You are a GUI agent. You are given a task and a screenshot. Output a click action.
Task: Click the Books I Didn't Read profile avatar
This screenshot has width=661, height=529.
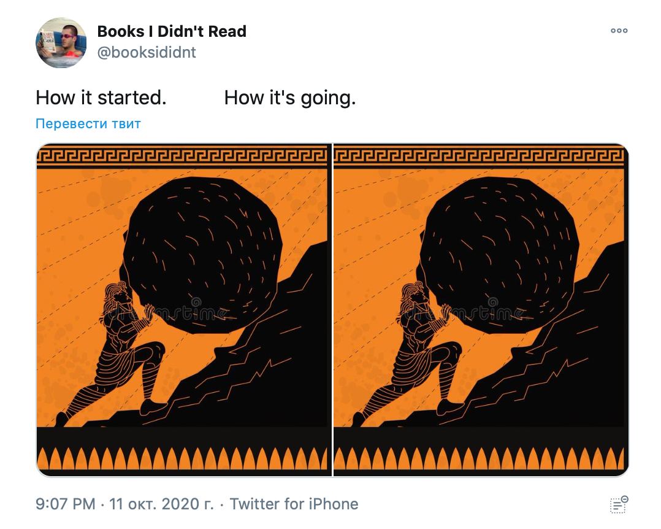61,42
